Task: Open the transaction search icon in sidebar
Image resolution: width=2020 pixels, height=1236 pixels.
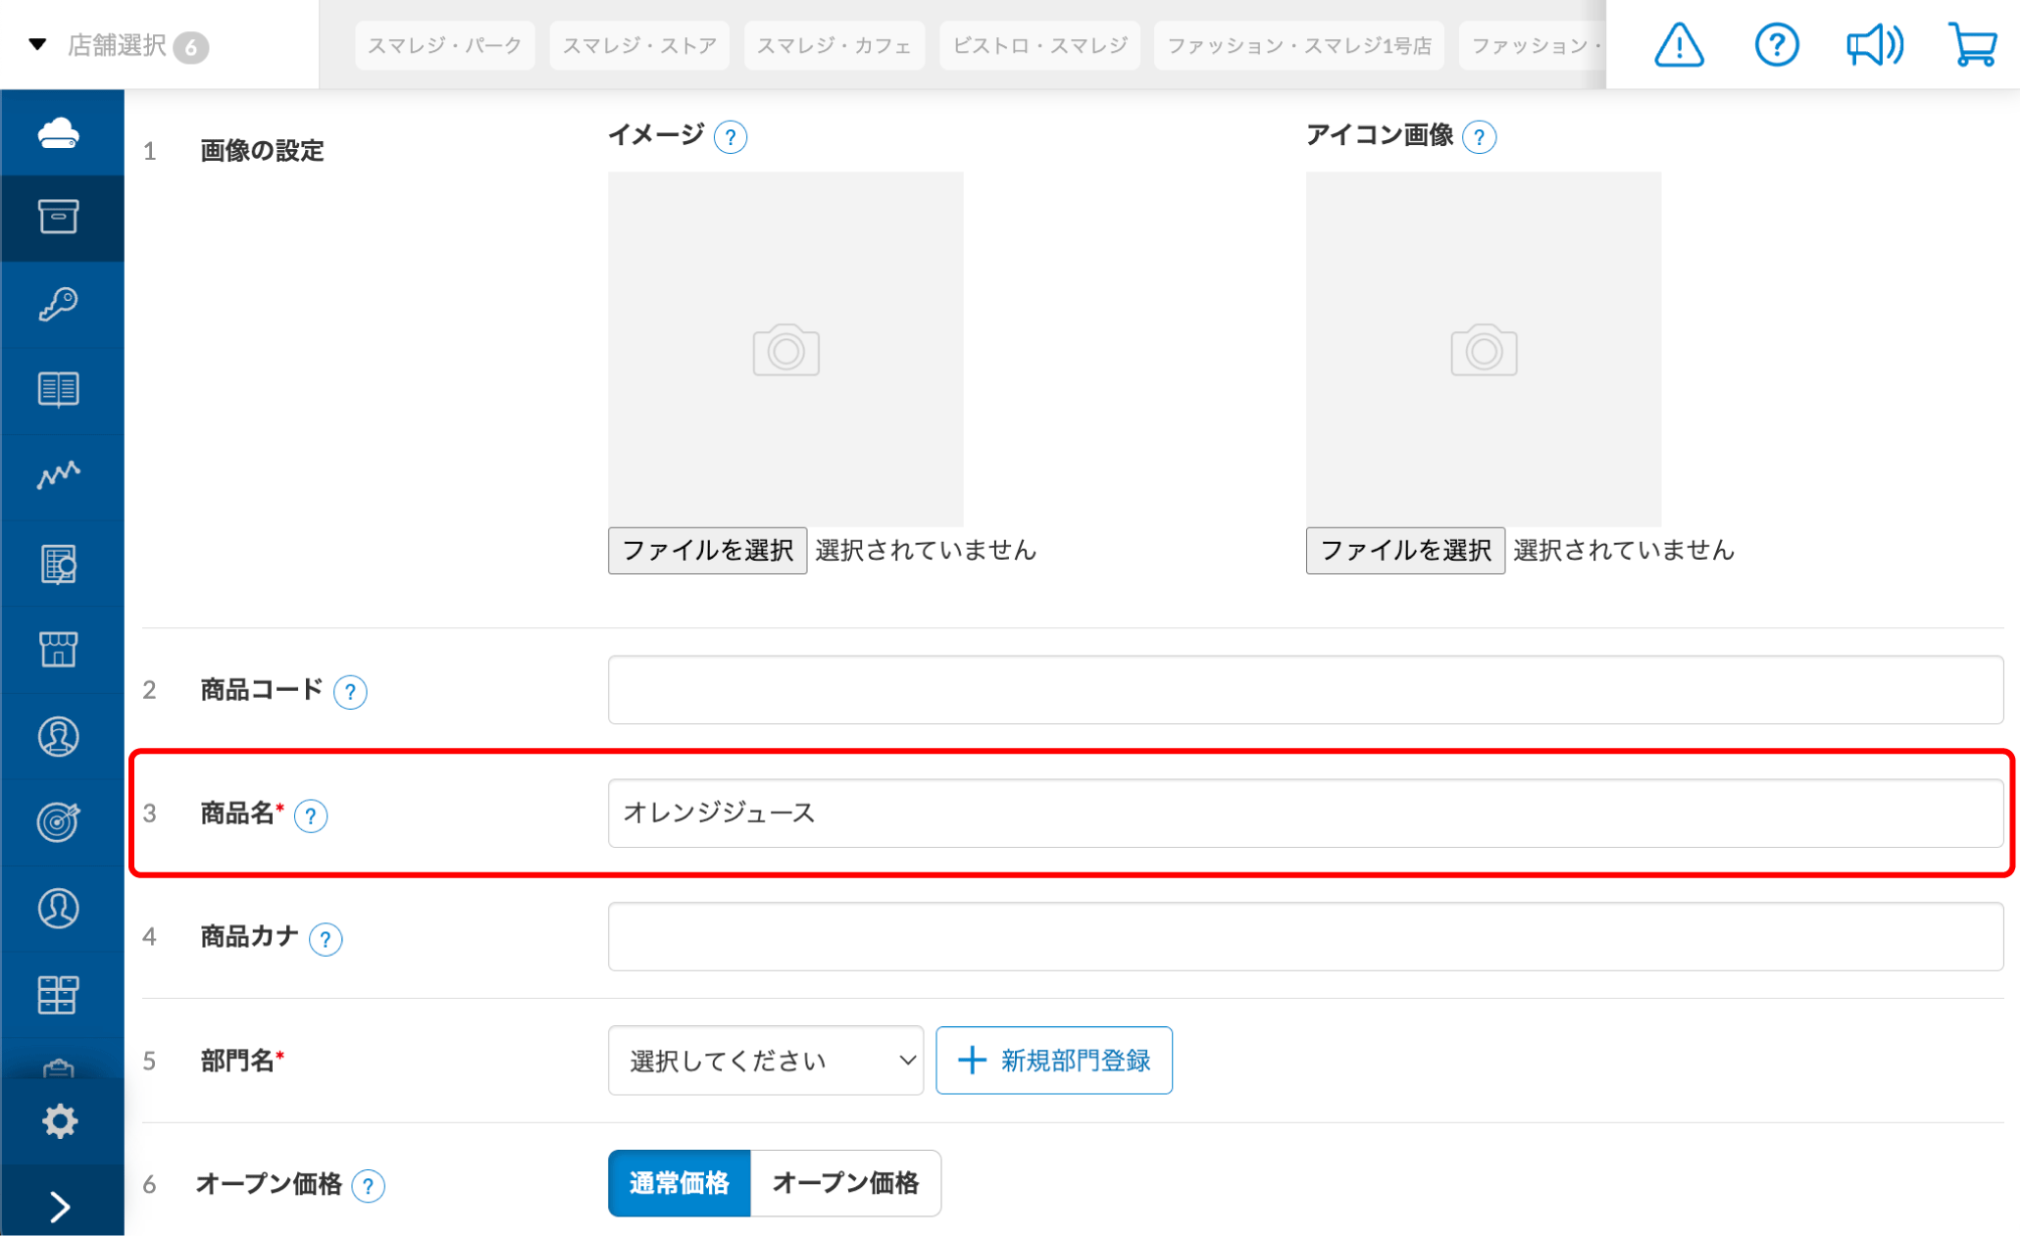Action: click(x=61, y=564)
